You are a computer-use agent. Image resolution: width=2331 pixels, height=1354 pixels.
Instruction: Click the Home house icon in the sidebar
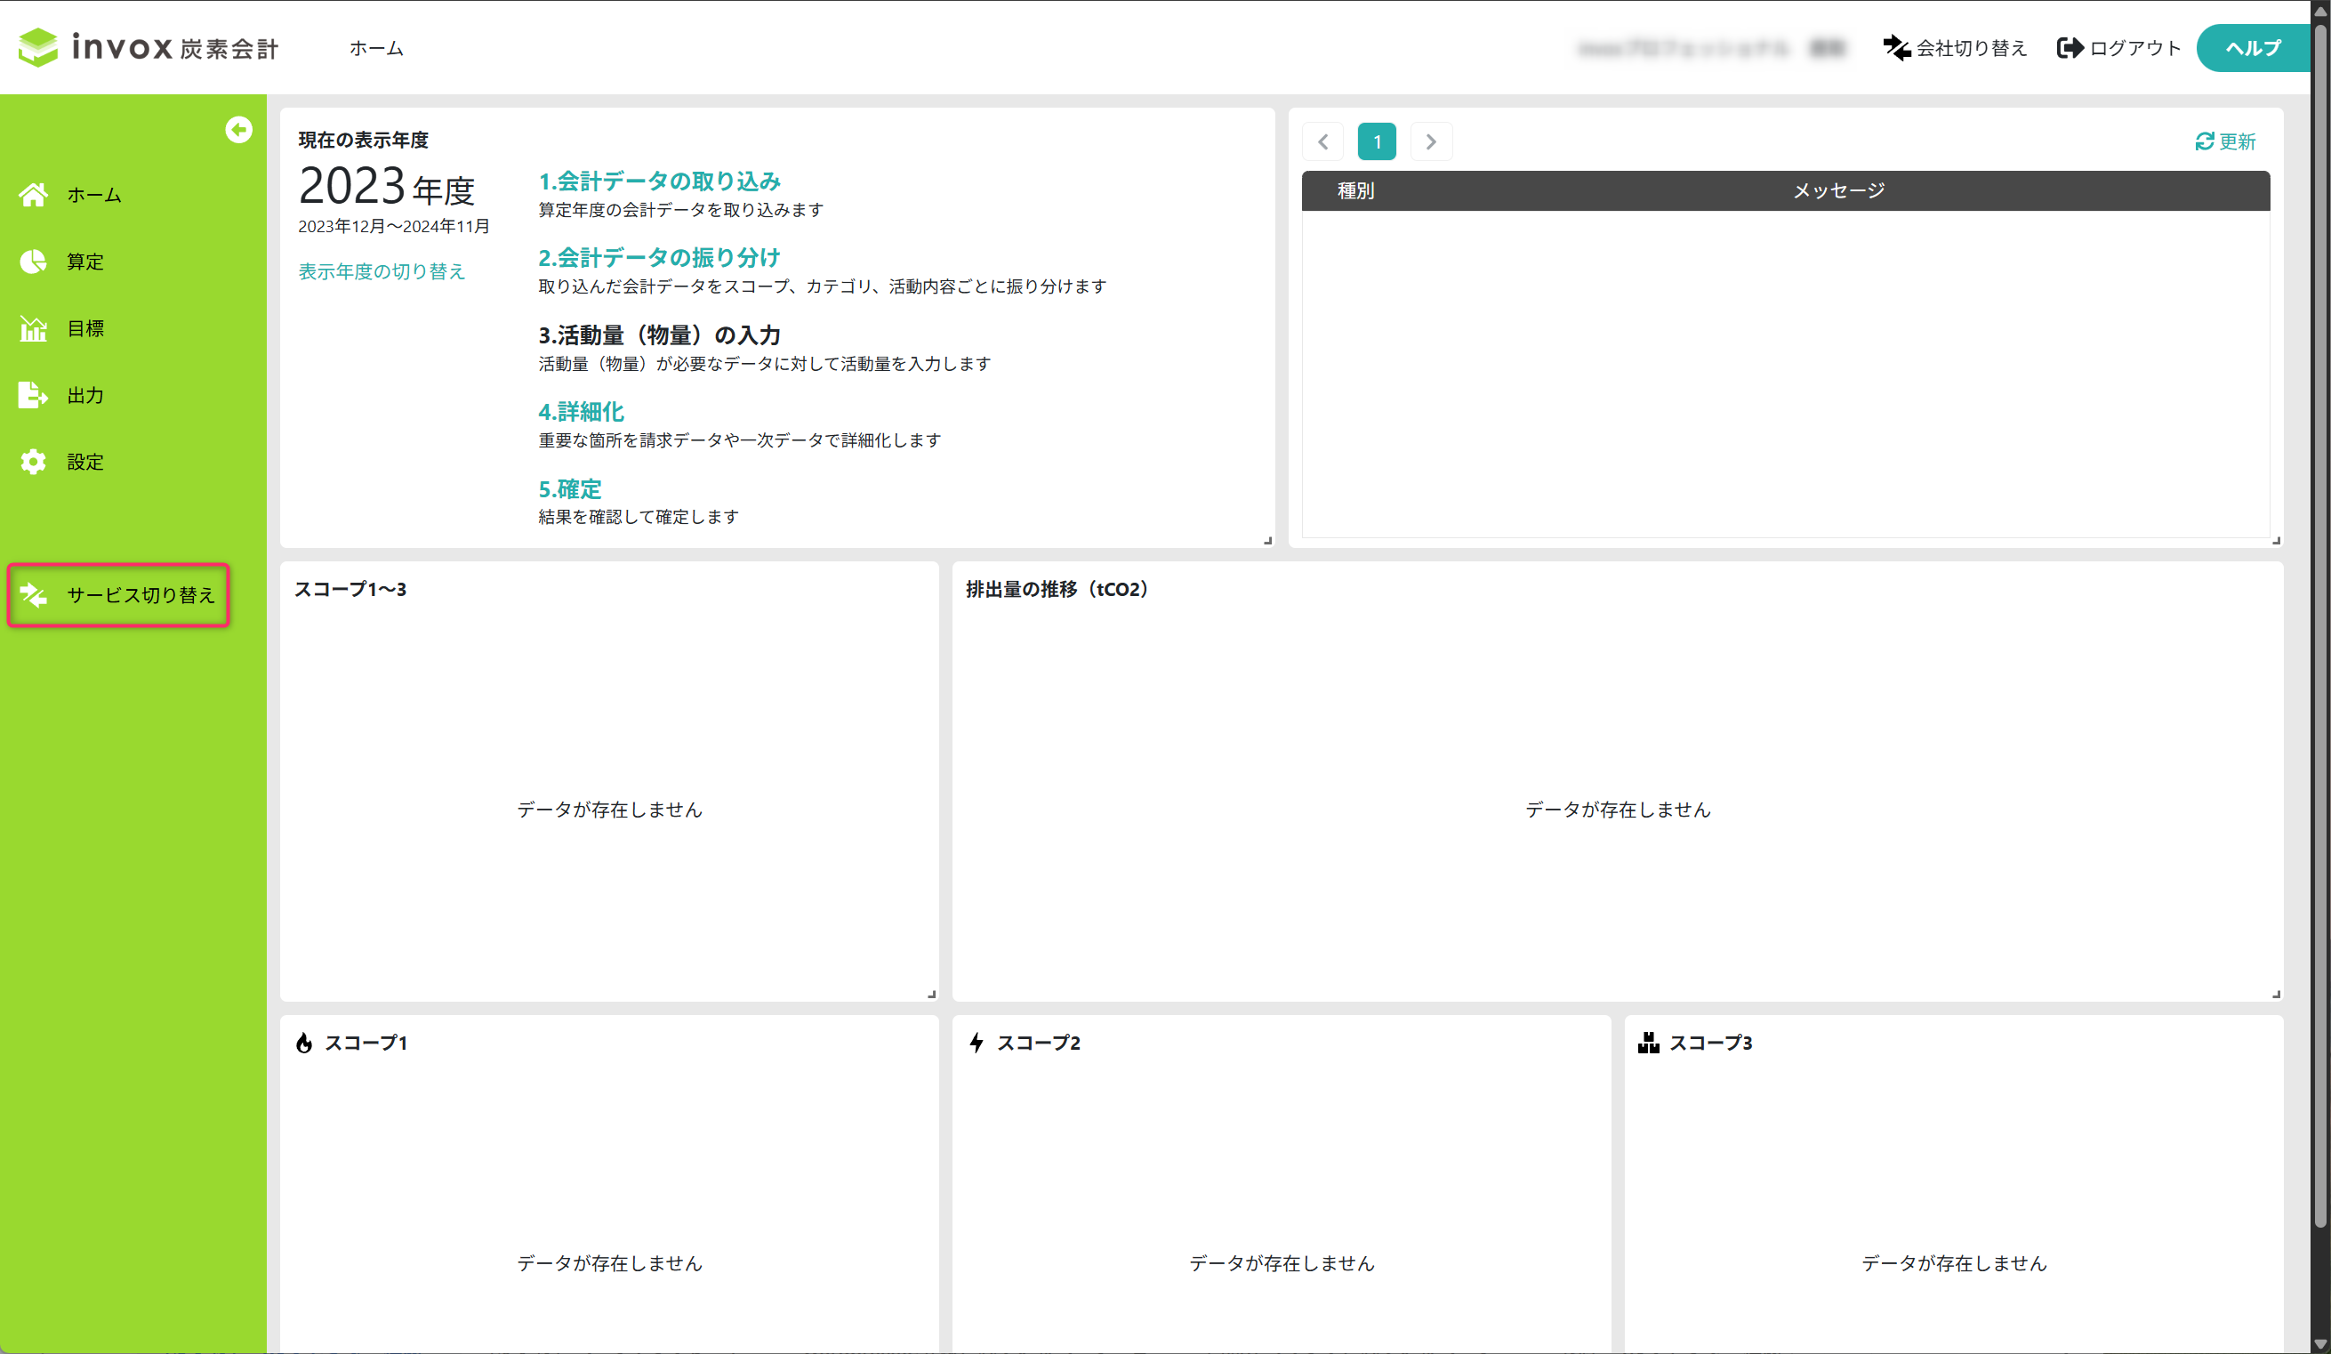(33, 194)
